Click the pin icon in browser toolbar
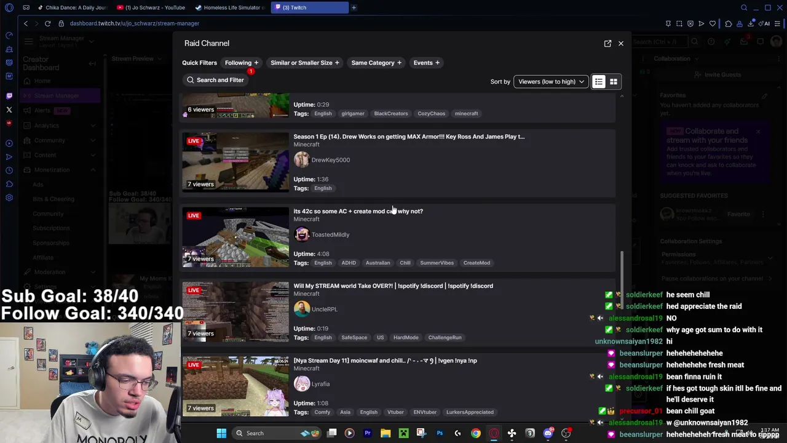 coord(668,23)
